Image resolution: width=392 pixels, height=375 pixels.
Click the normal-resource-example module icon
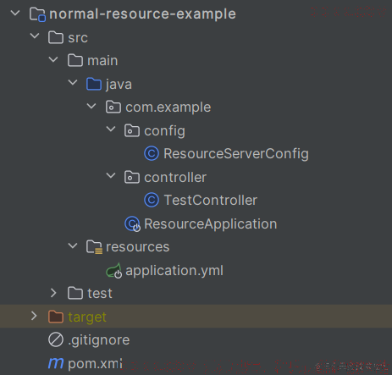(37, 14)
